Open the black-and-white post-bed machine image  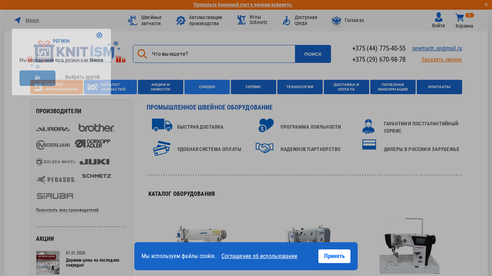coord(410,246)
